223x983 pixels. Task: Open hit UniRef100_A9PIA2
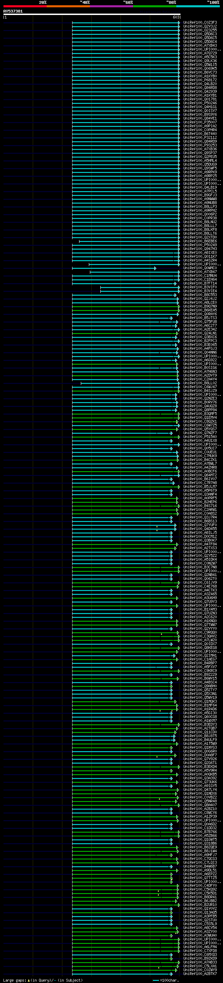tap(200, 126)
